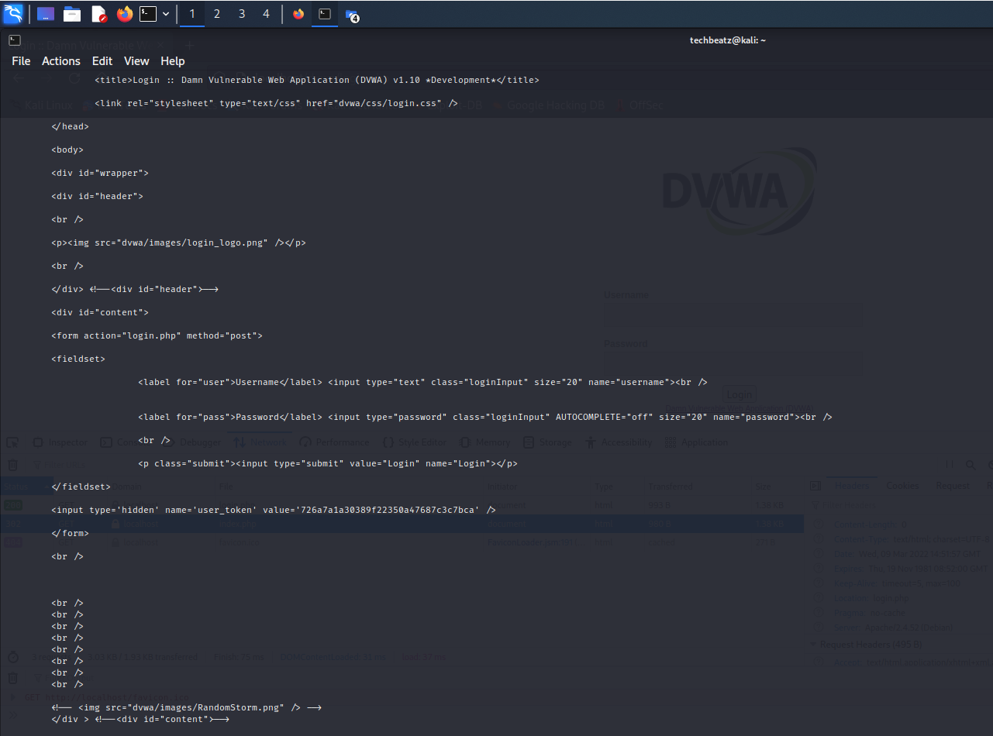Click the opening <div id="content"> line
The image size is (993, 736).
click(100, 312)
